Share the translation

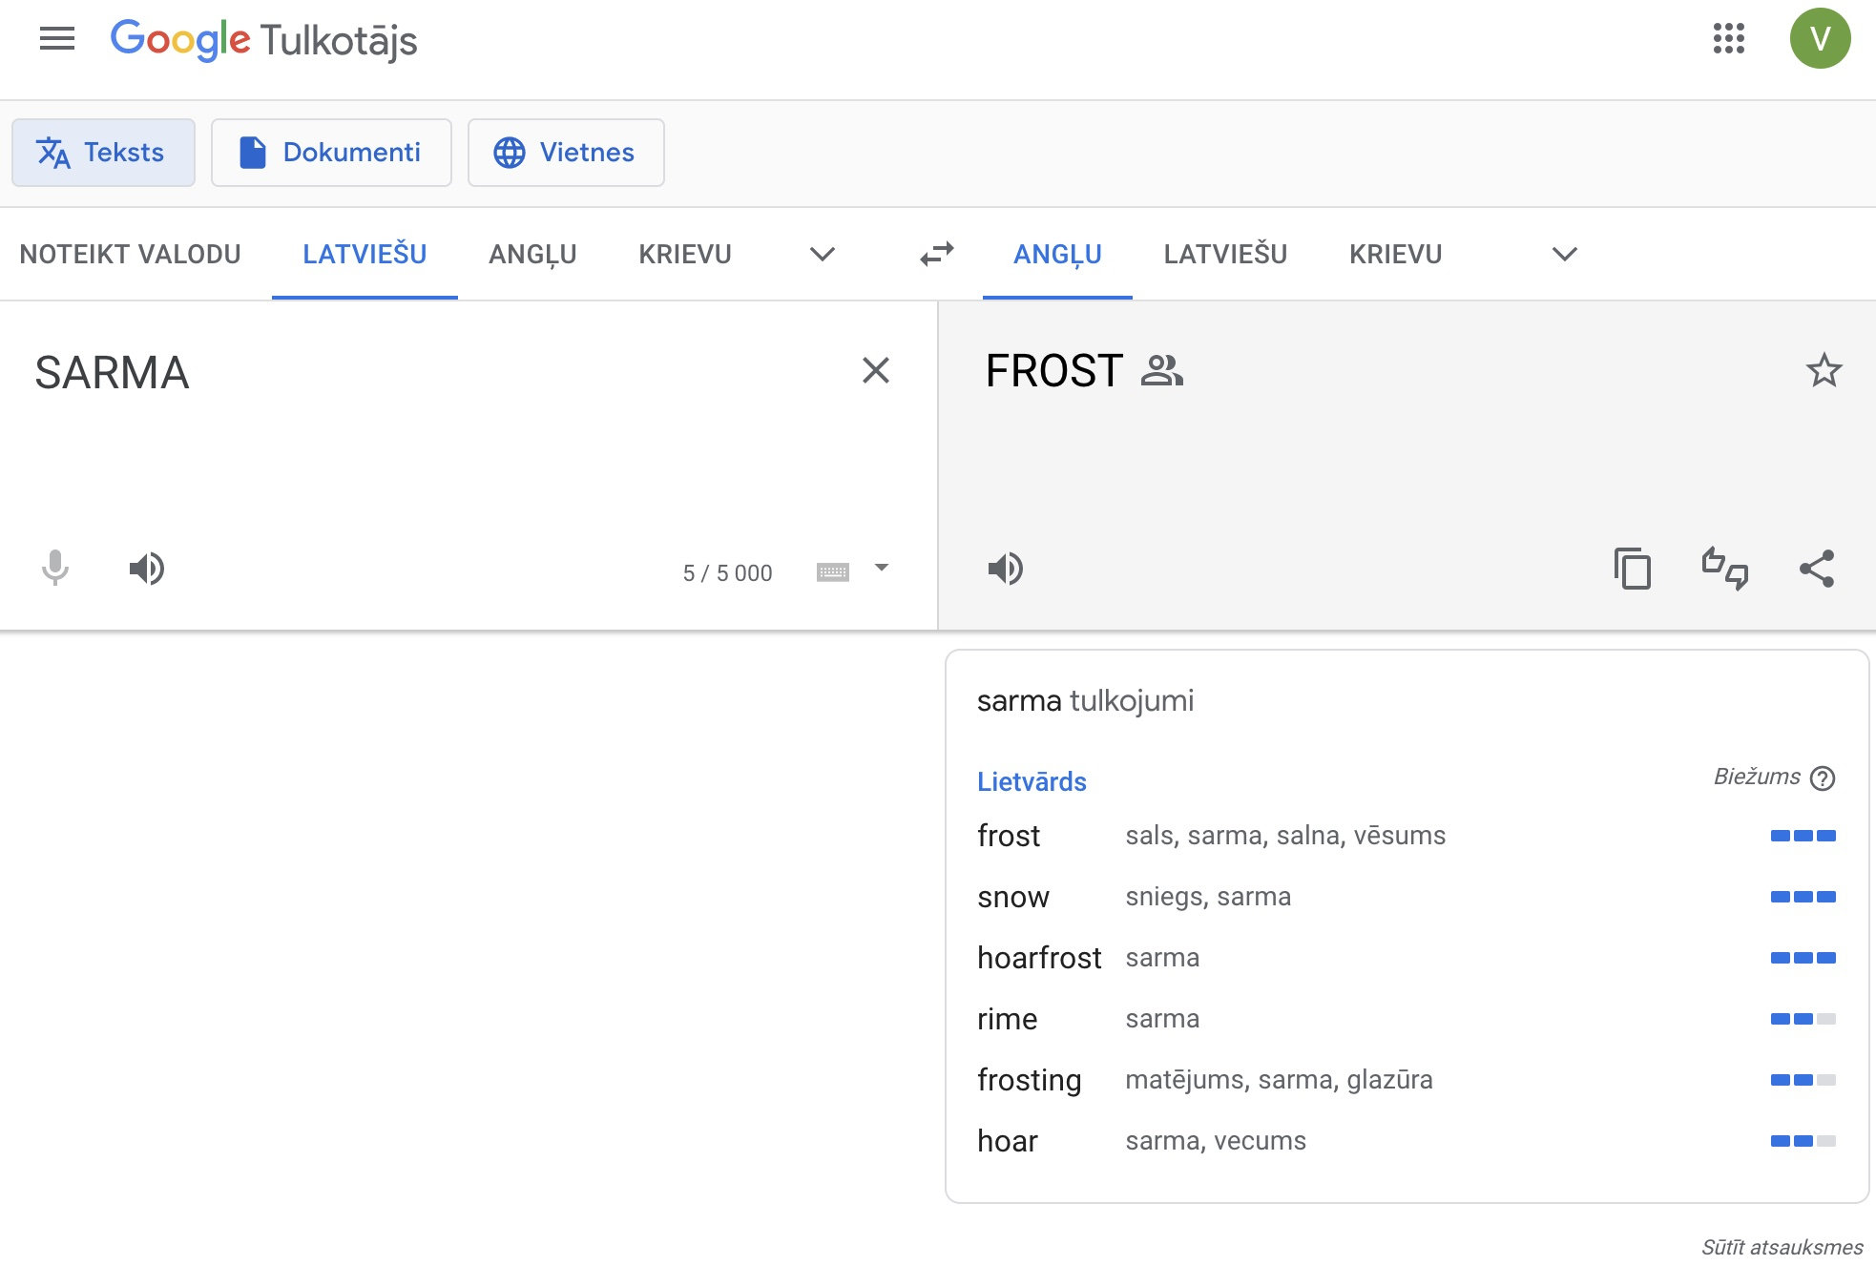coord(1817,569)
